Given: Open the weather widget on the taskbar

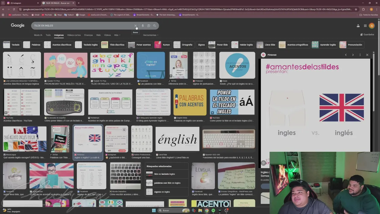Looking at the screenshot, I should 11,210.
